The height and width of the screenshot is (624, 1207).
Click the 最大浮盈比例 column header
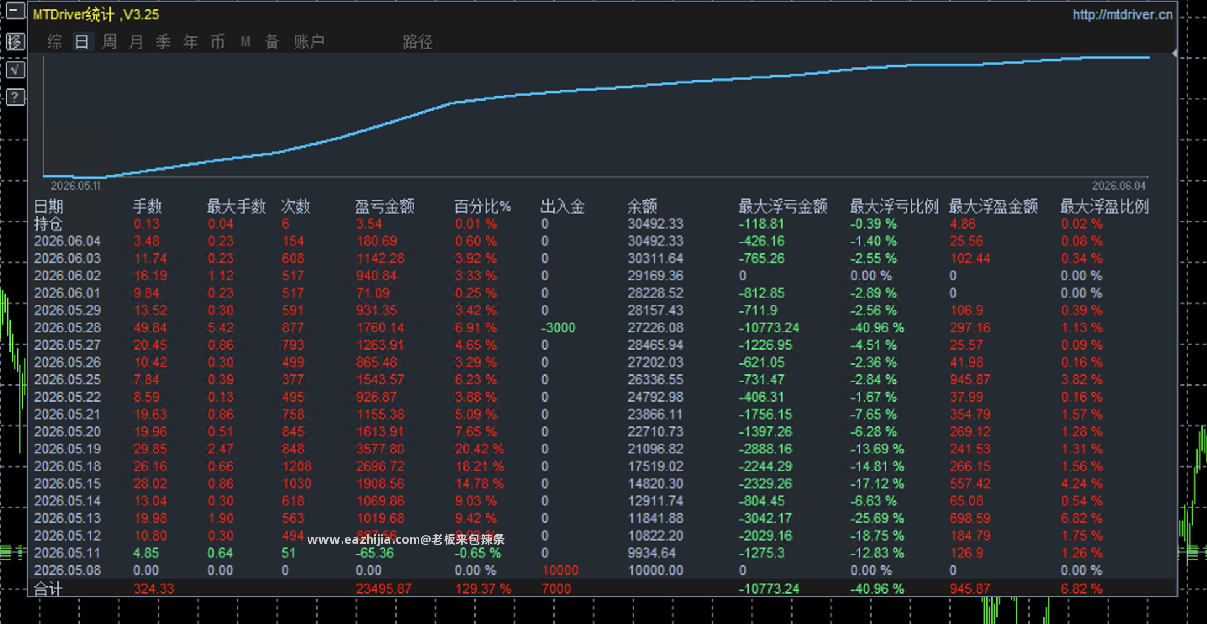1104,206
